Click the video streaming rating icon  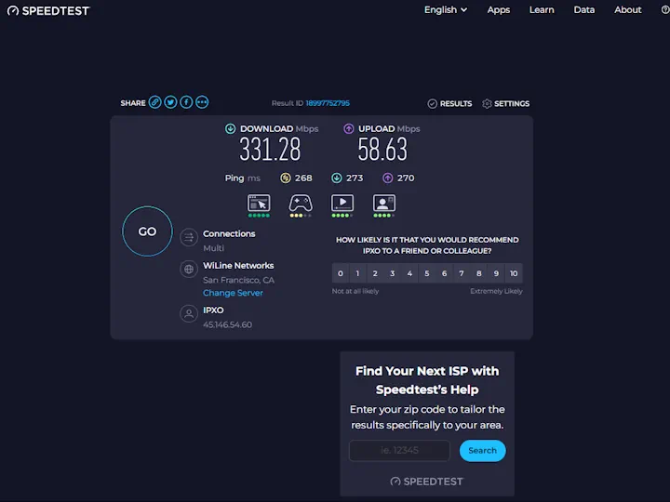[x=342, y=205]
